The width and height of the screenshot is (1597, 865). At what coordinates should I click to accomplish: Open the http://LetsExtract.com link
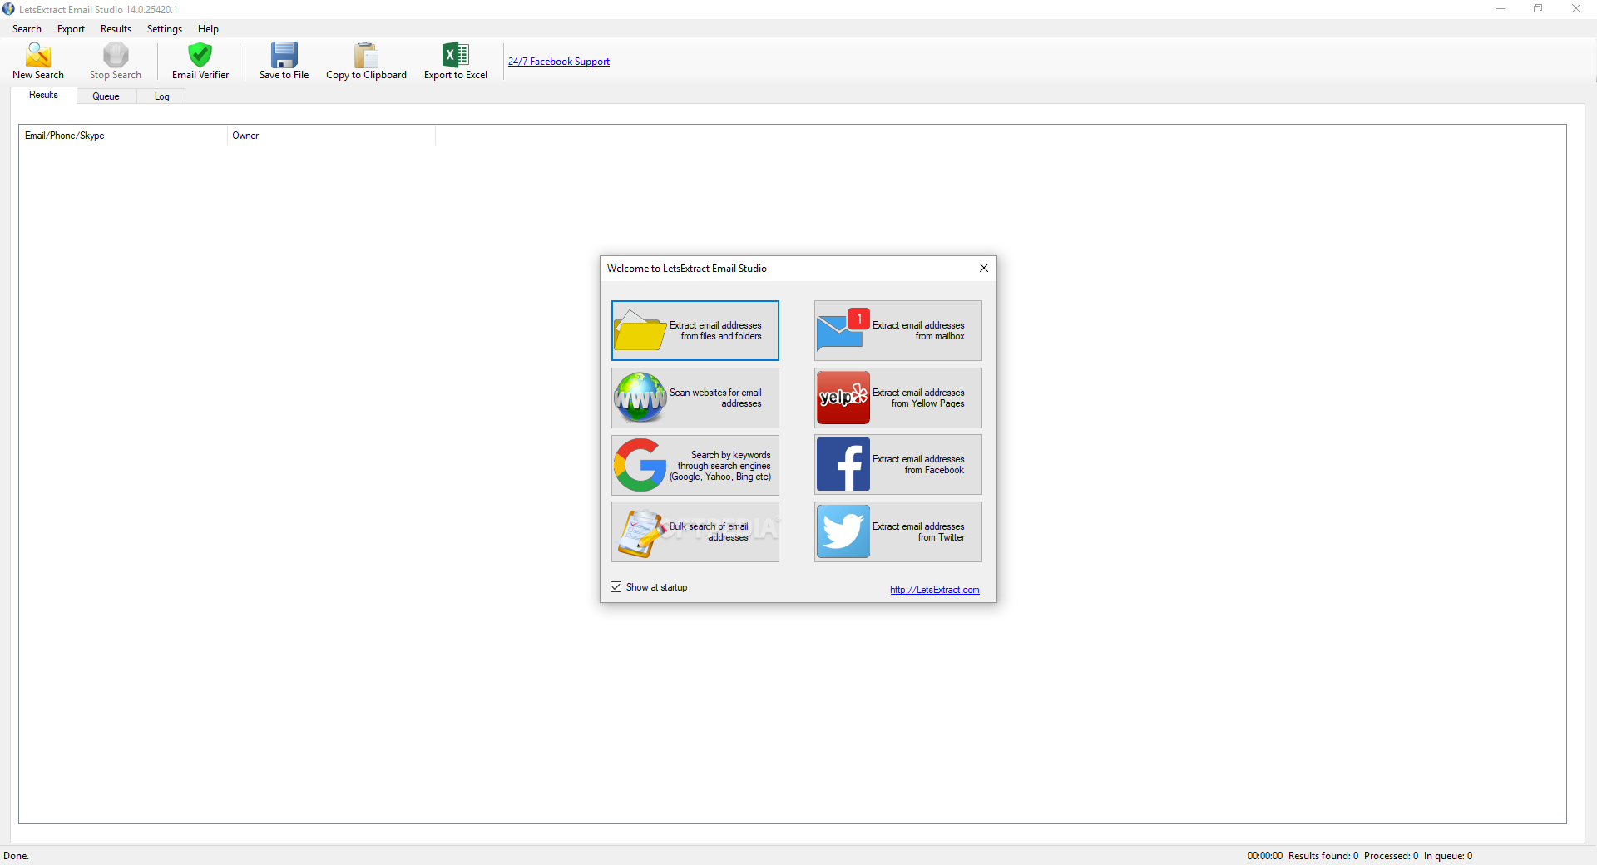click(x=935, y=590)
